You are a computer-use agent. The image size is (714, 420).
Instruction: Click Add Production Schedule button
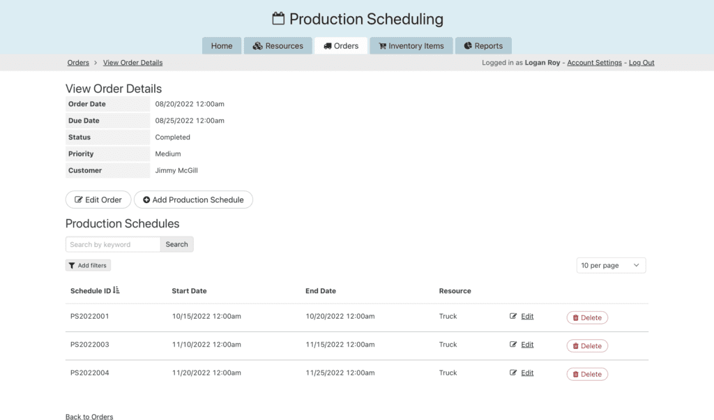click(x=193, y=200)
